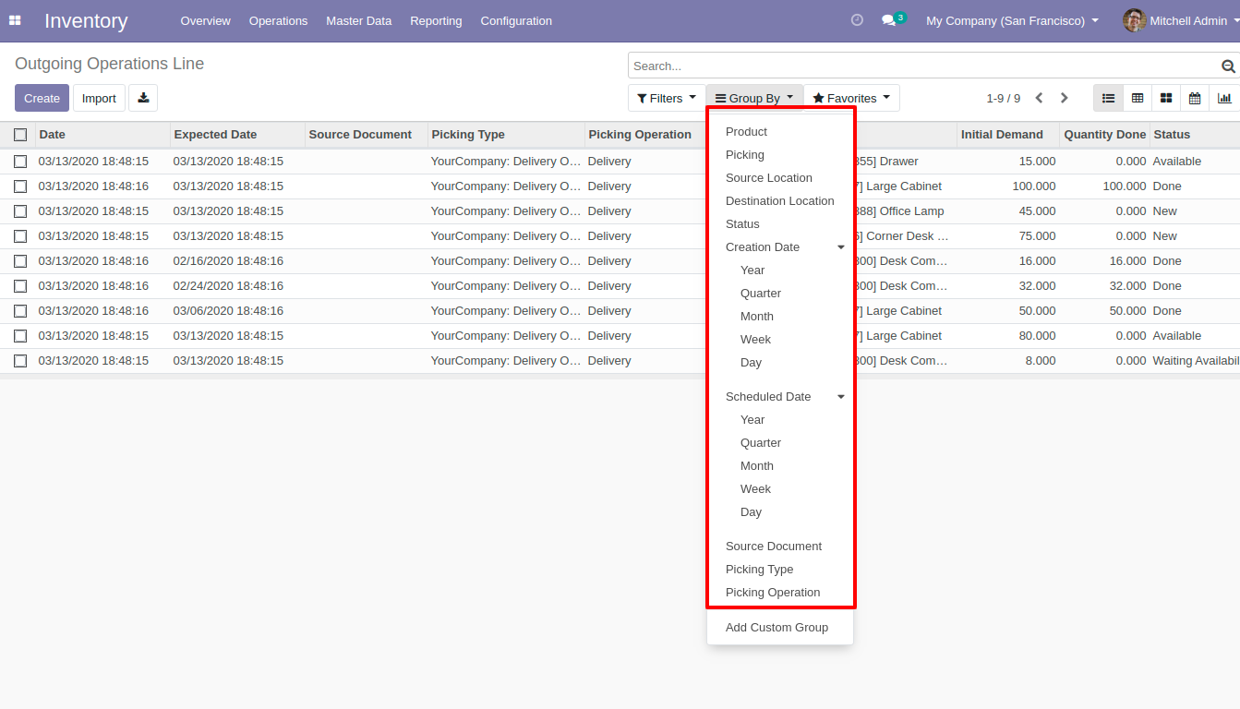Click the Create button
Image resolution: width=1240 pixels, height=709 pixels.
pos(42,98)
